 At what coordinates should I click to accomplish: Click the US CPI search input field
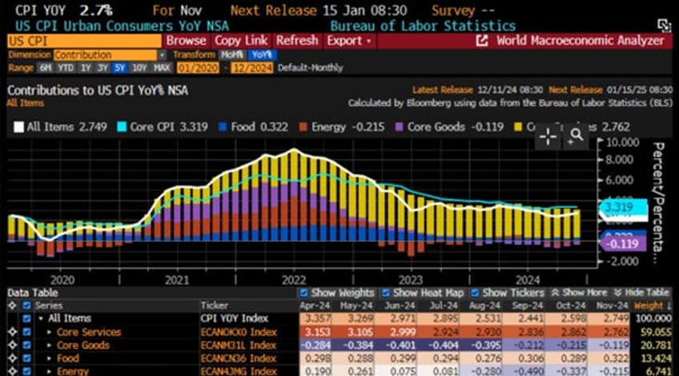84,41
